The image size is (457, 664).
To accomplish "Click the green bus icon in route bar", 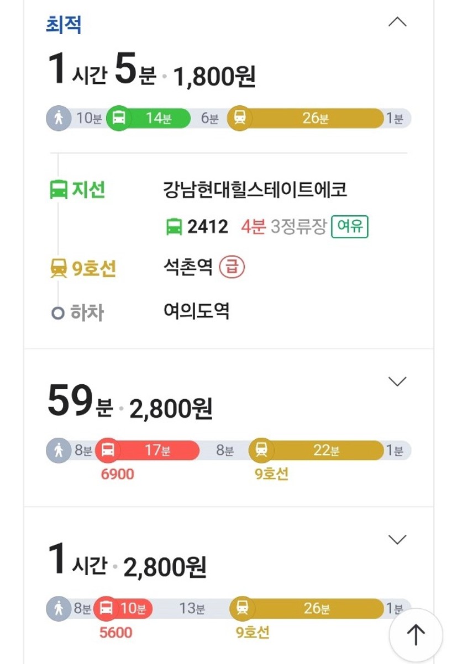I will pyautogui.click(x=119, y=119).
